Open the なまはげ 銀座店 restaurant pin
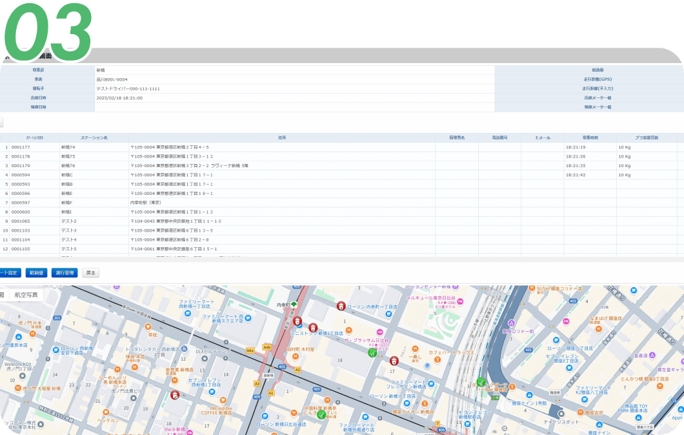 tap(599, 329)
